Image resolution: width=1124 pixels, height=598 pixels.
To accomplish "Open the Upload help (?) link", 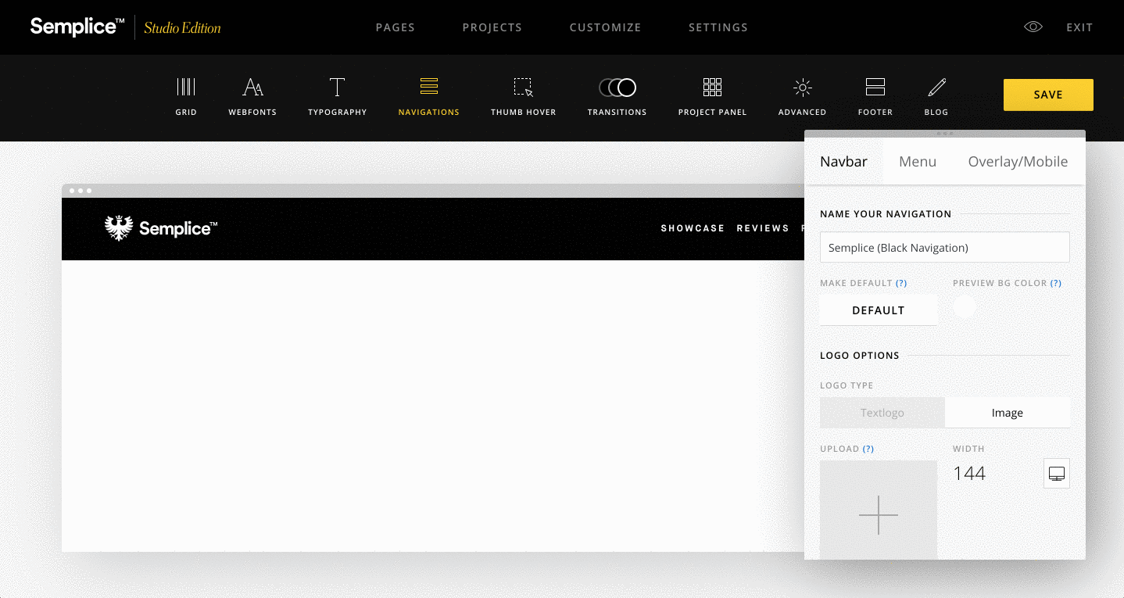I will coord(868,449).
